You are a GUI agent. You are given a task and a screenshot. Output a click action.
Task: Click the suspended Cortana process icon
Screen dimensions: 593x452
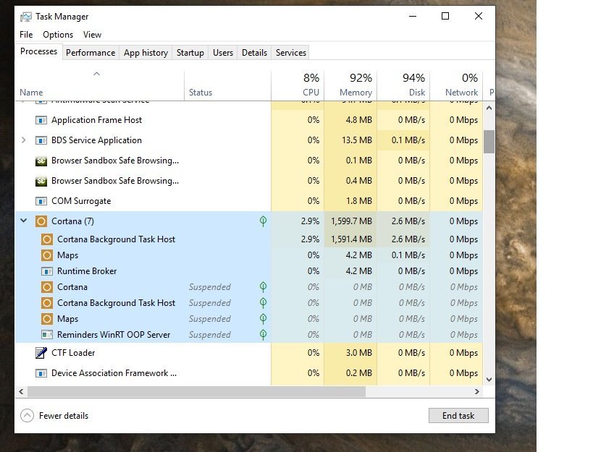[x=47, y=287]
